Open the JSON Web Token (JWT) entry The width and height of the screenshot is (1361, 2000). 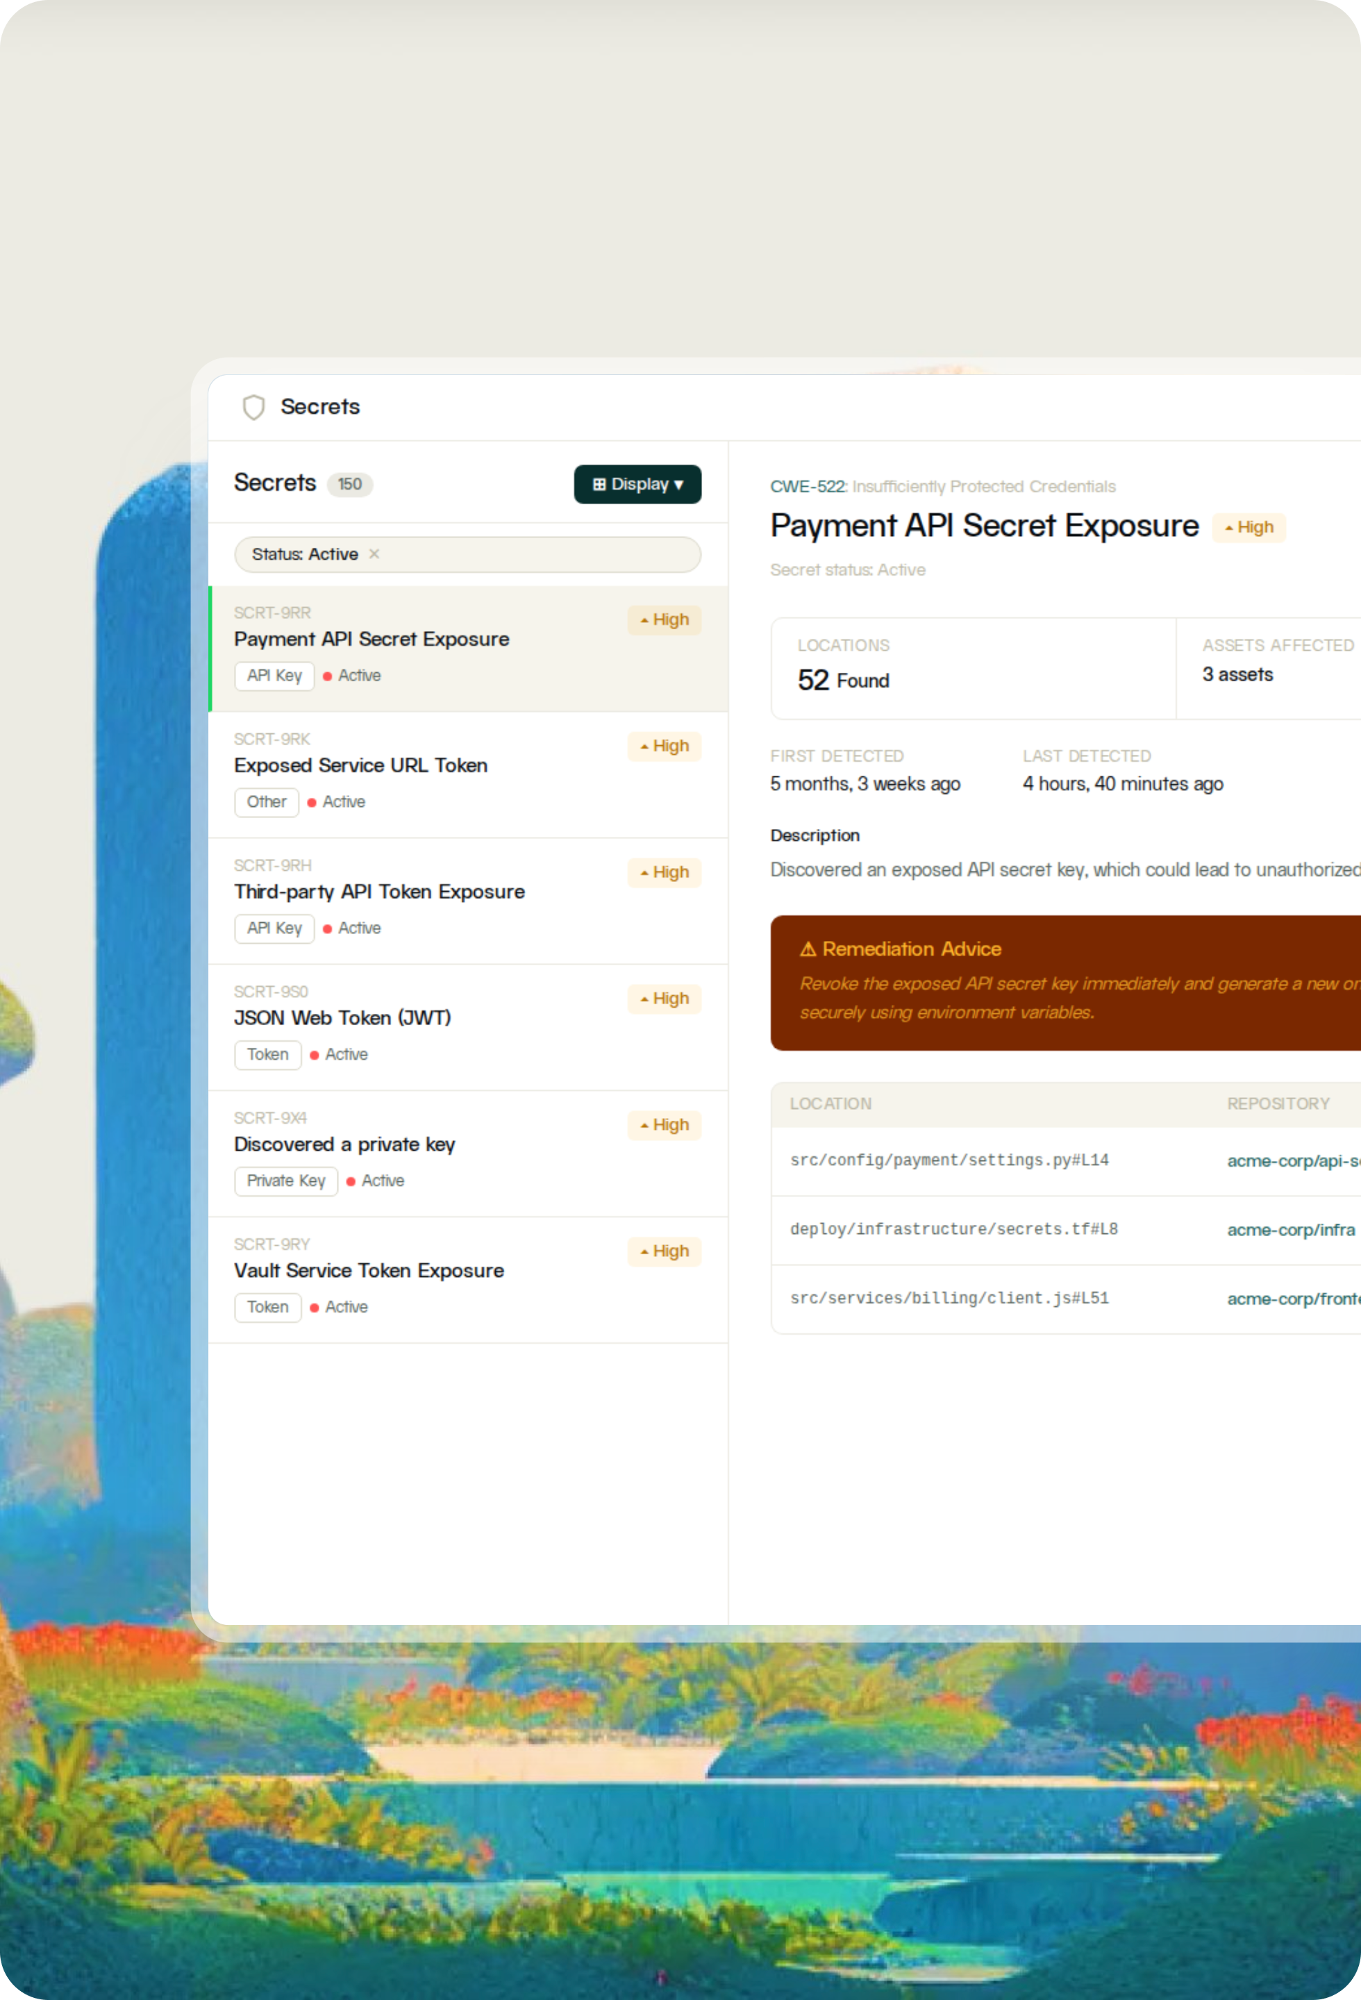(x=342, y=1018)
